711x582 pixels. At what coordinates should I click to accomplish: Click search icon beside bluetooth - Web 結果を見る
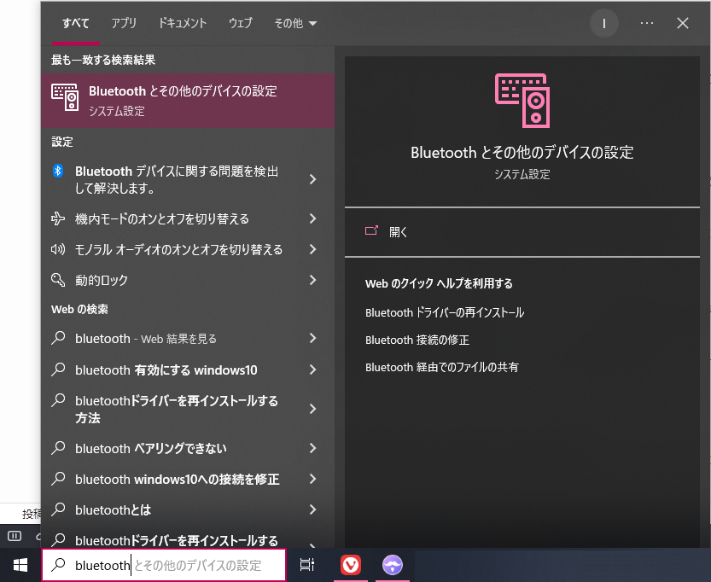58,338
